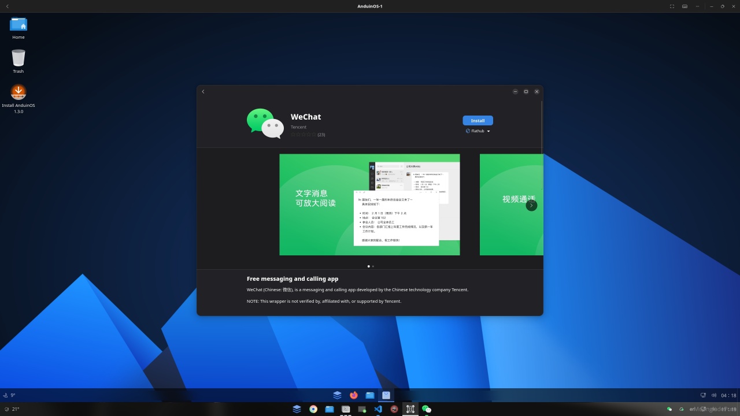The height and width of the screenshot is (416, 740).
Task: Open Files from AnduinOS taskbar
Action: (x=370, y=395)
